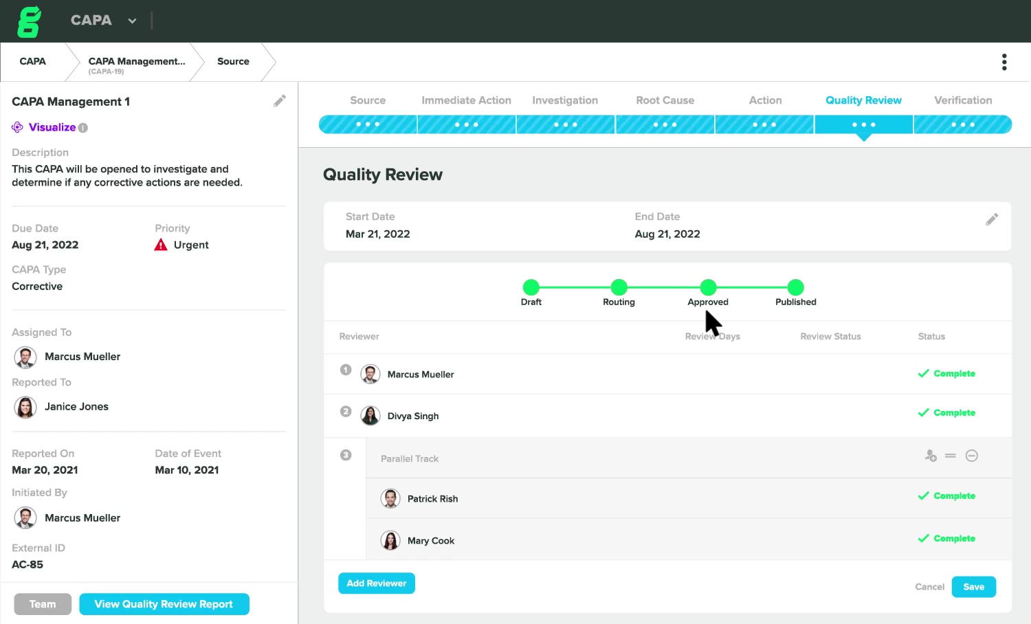Open the CAPA module dropdown chevron
The width and height of the screenshot is (1031, 624).
pyautogui.click(x=132, y=21)
